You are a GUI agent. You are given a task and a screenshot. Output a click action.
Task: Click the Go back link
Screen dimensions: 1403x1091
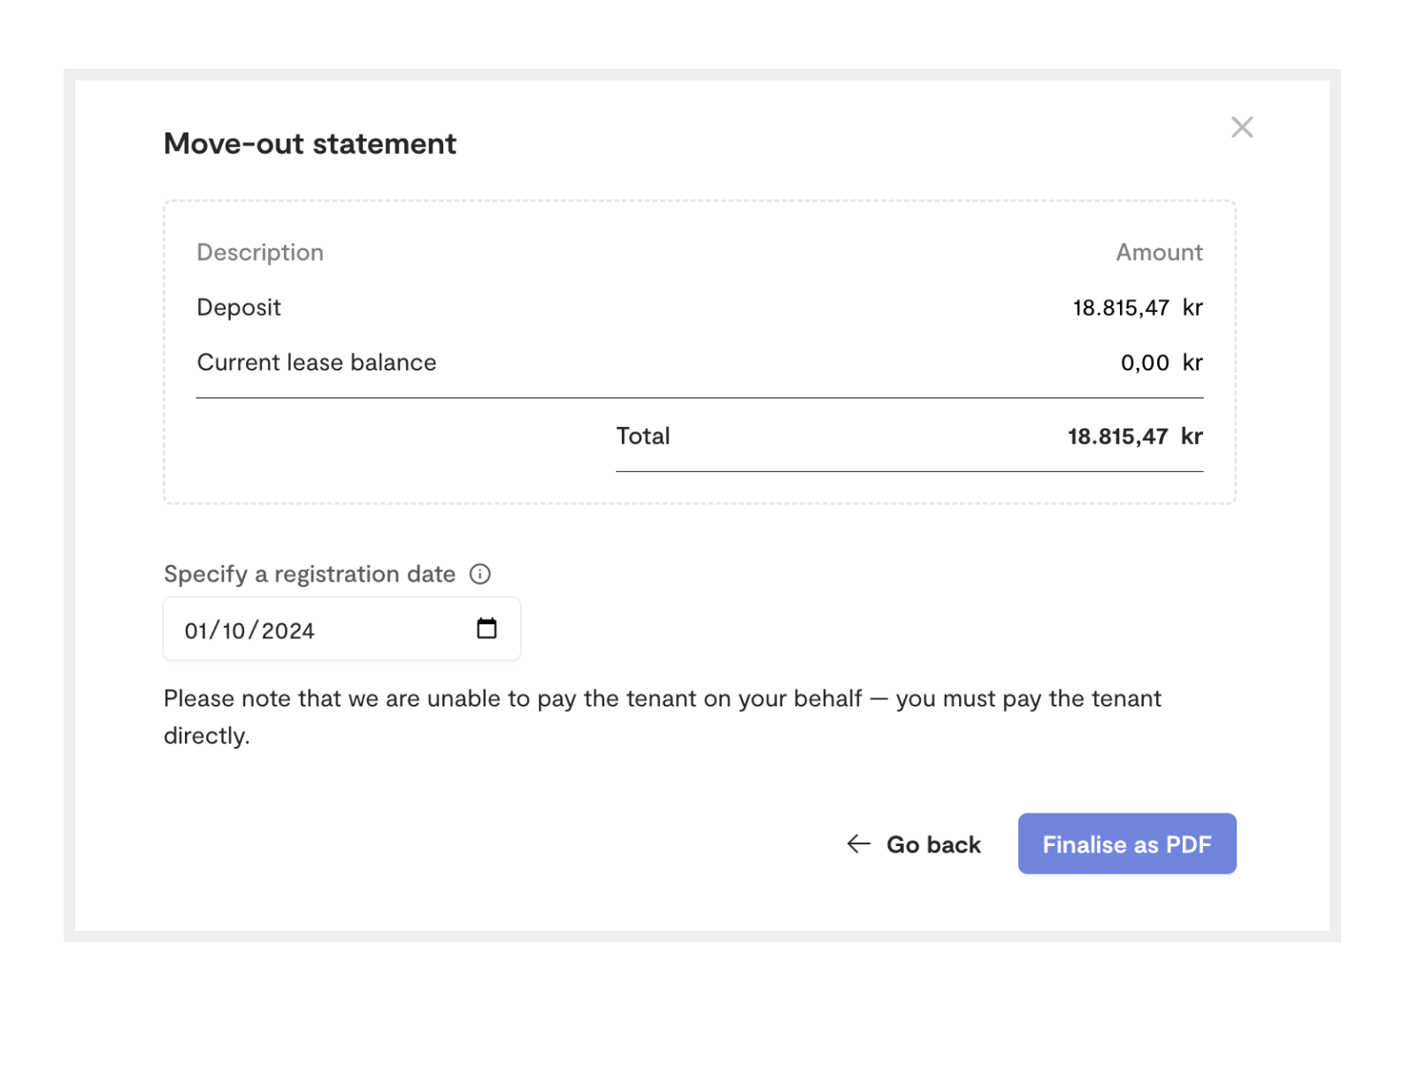point(932,844)
